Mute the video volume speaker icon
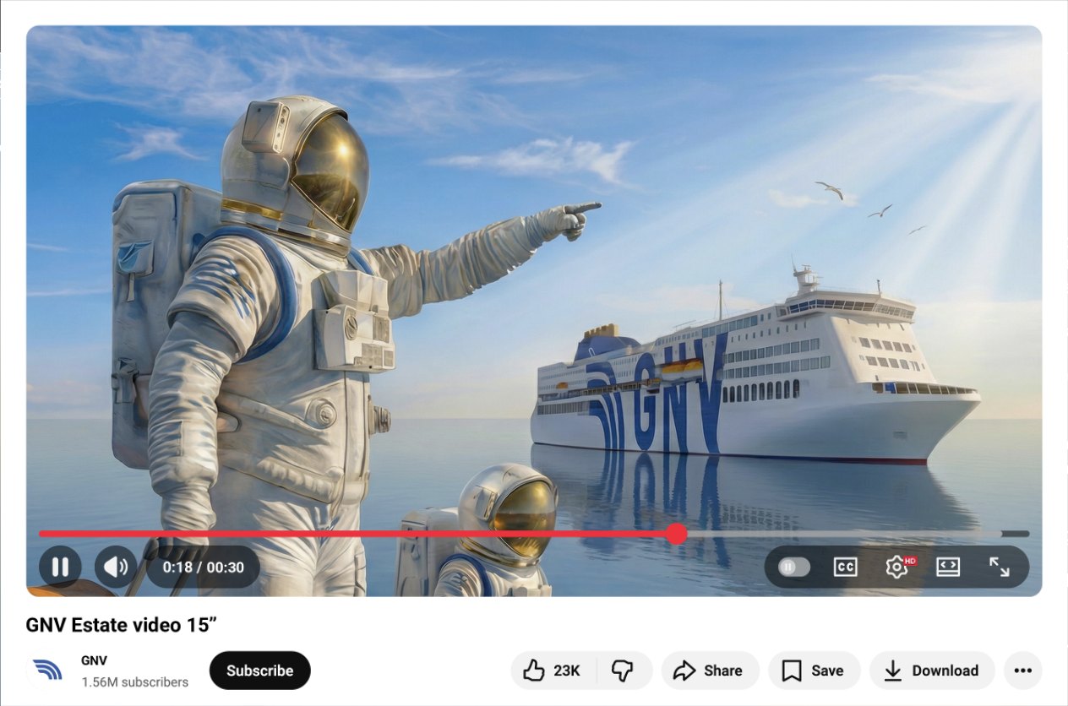The height and width of the screenshot is (706, 1068). pyautogui.click(x=116, y=567)
